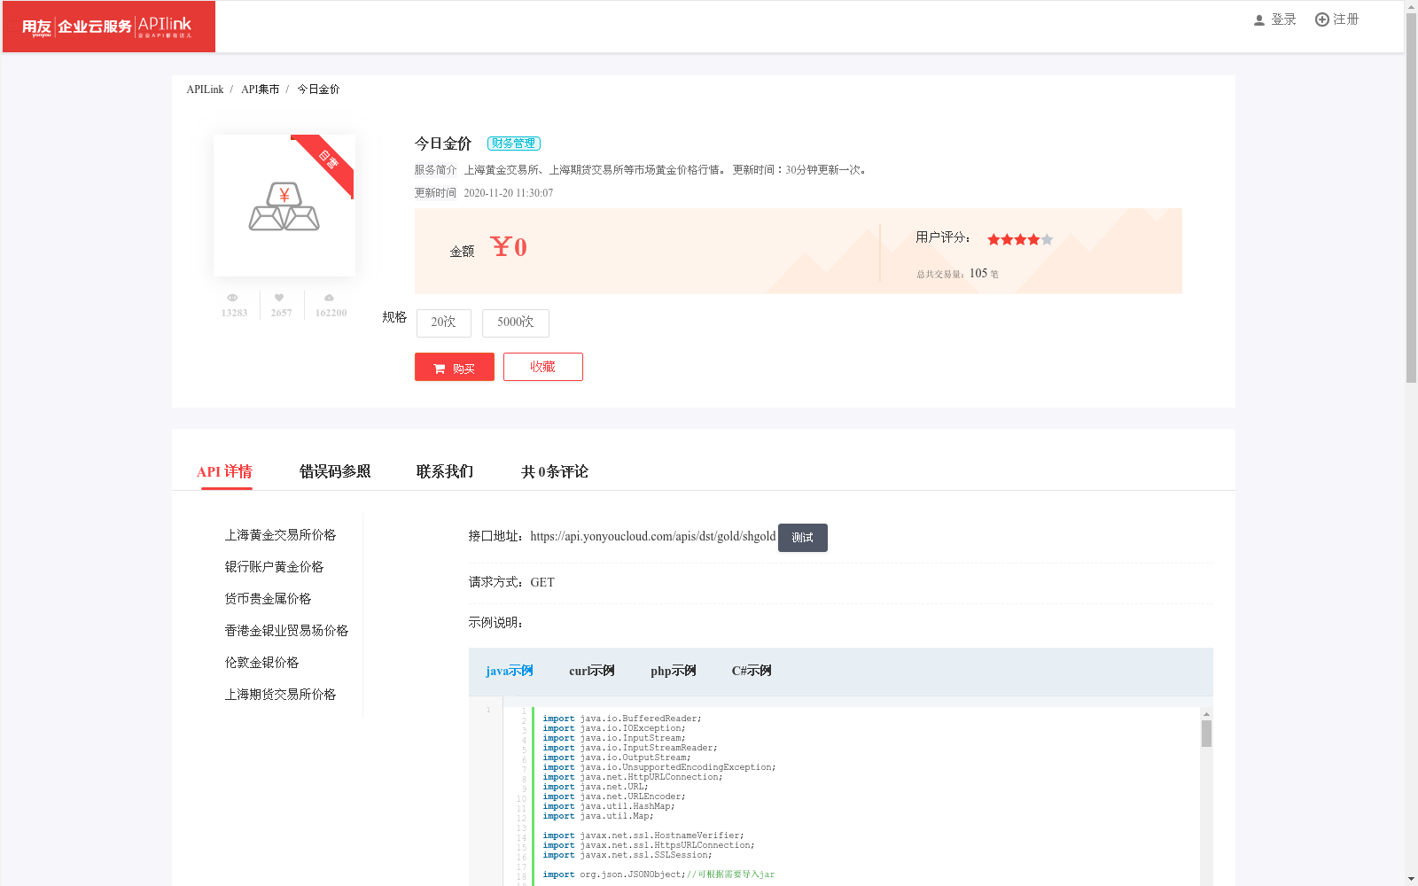Go to APILink breadcrumb
1418x886 pixels.
pyautogui.click(x=205, y=89)
